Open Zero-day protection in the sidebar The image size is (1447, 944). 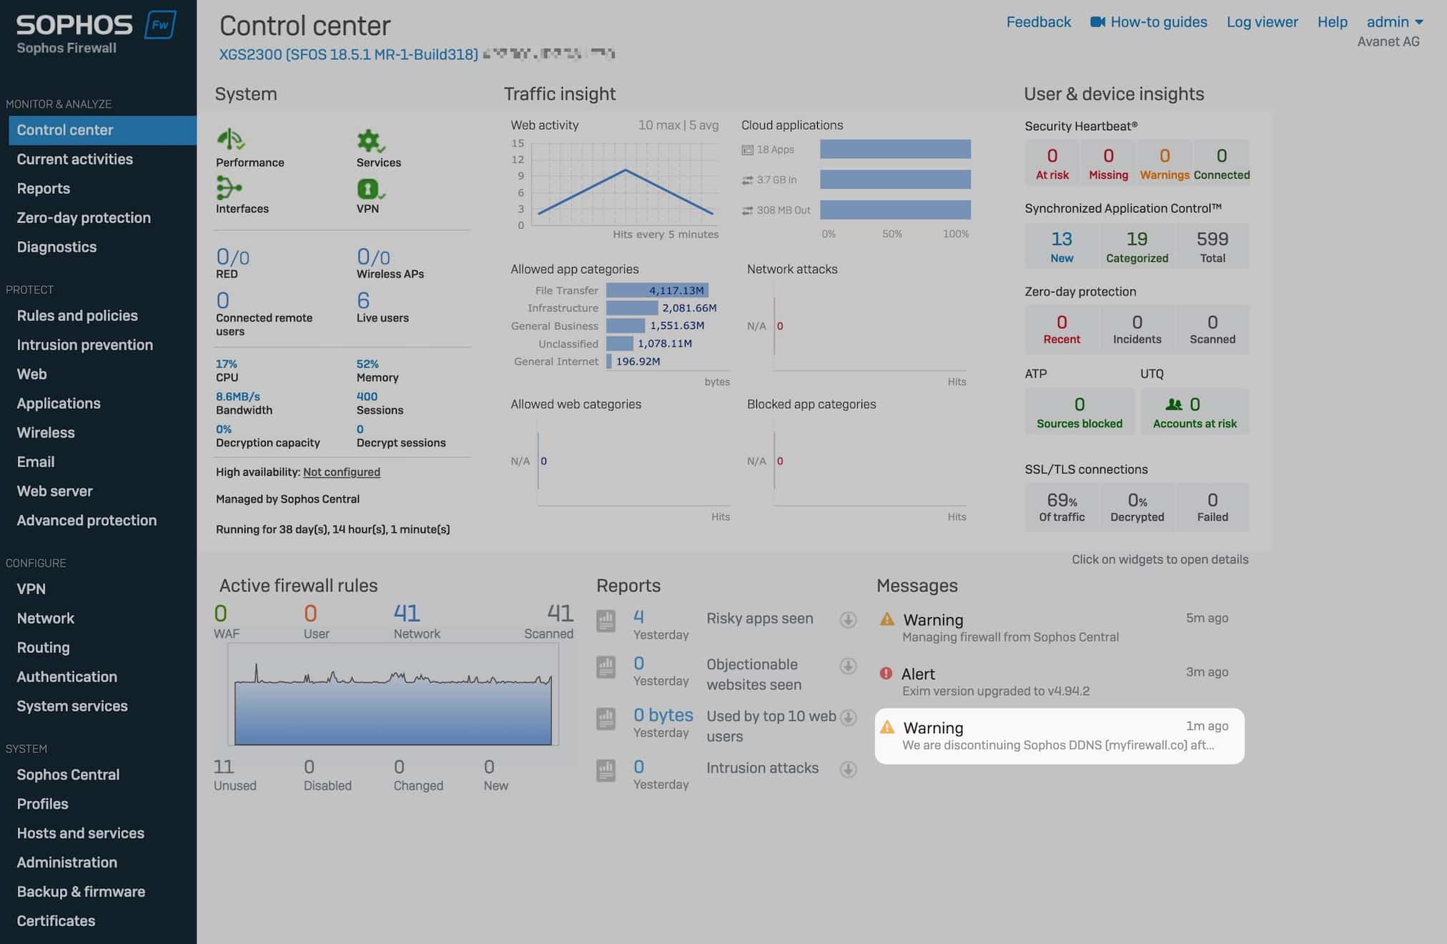point(84,217)
